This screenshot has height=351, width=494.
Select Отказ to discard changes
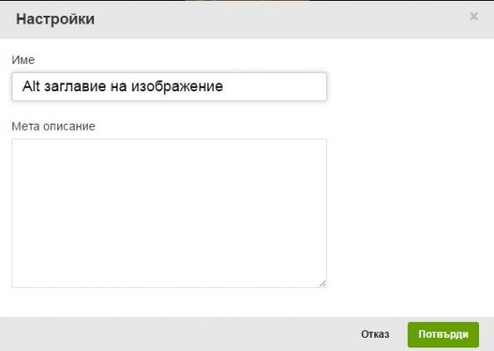[x=375, y=334]
